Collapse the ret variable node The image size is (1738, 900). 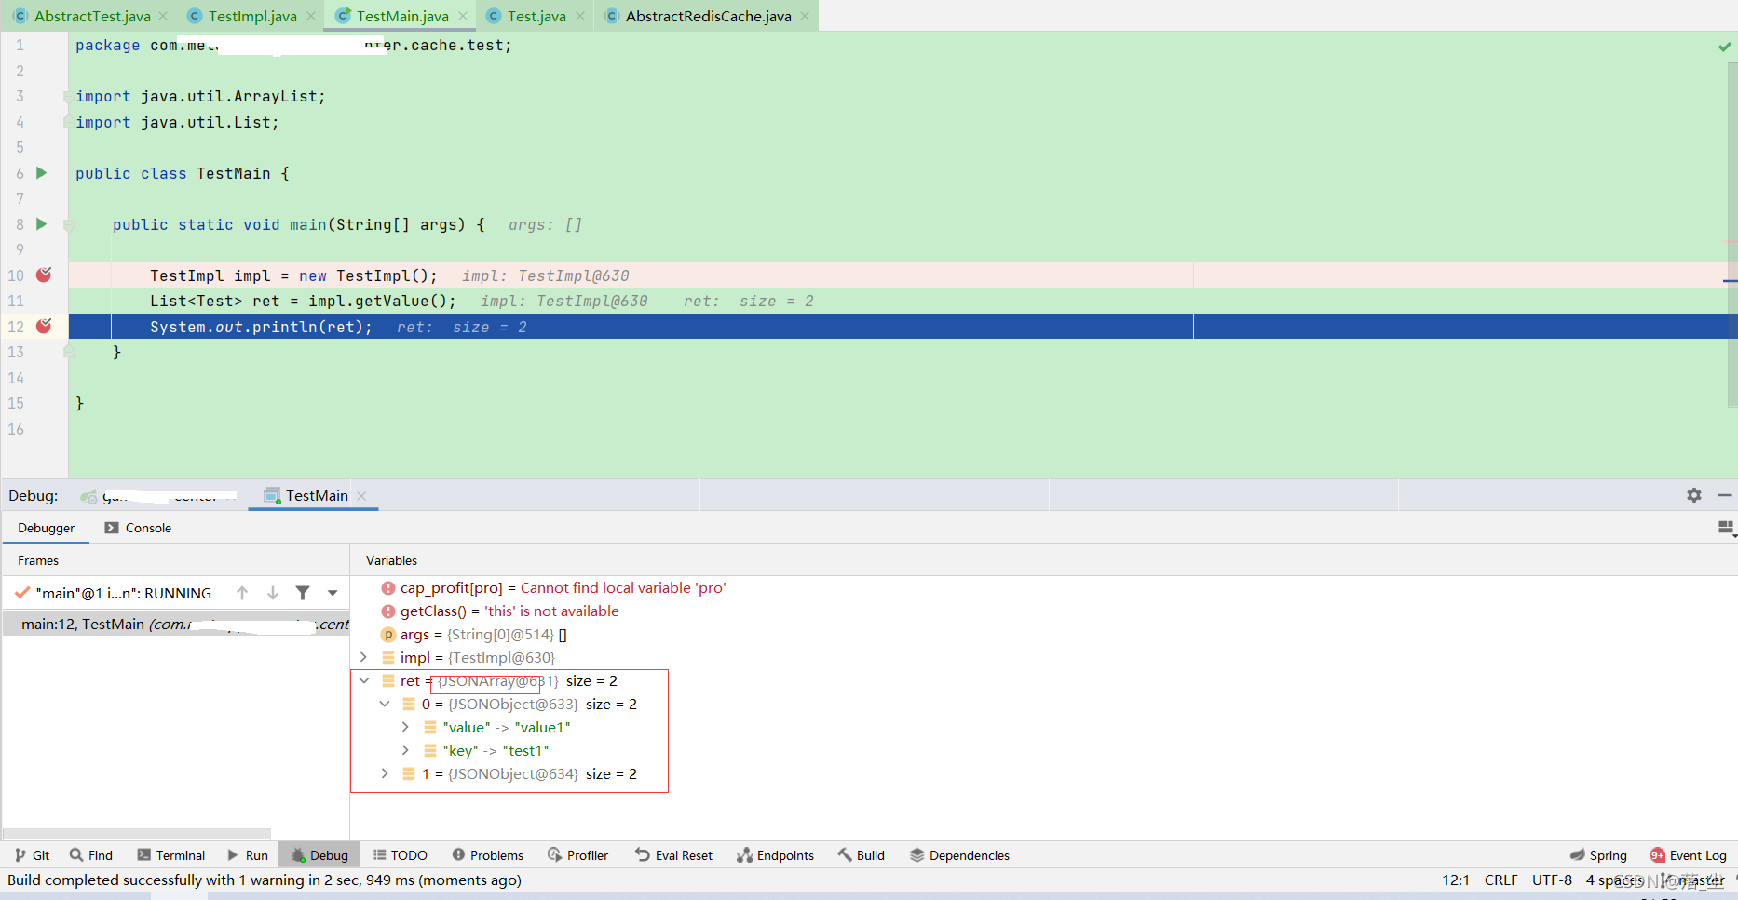pos(364,680)
